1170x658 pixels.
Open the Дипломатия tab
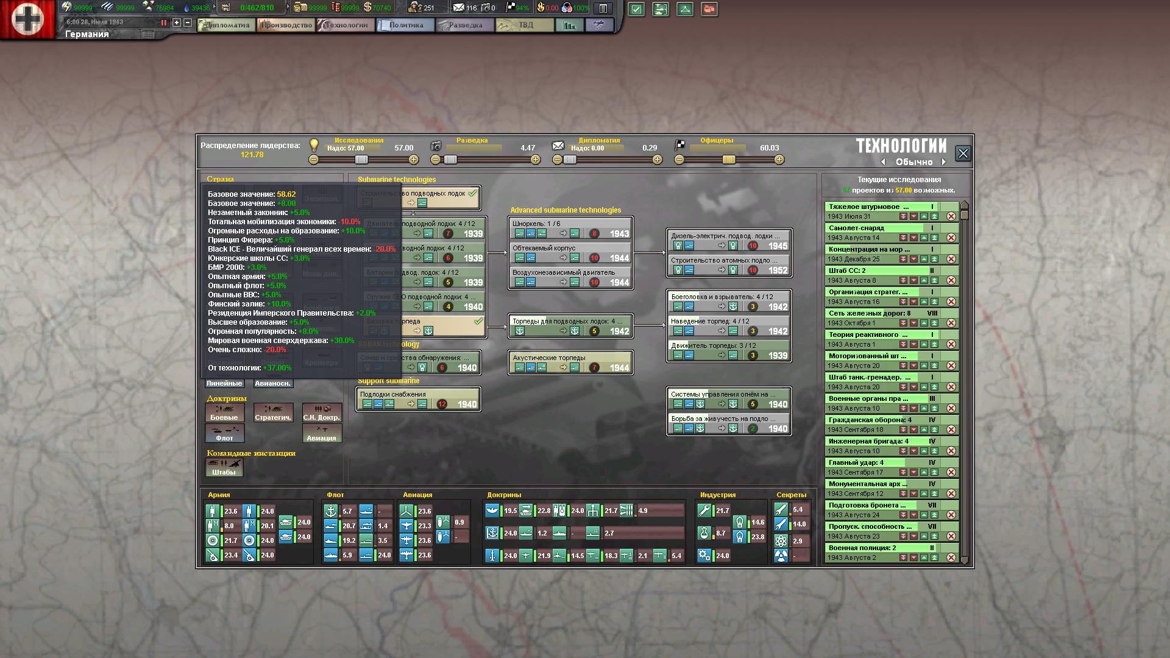227,25
